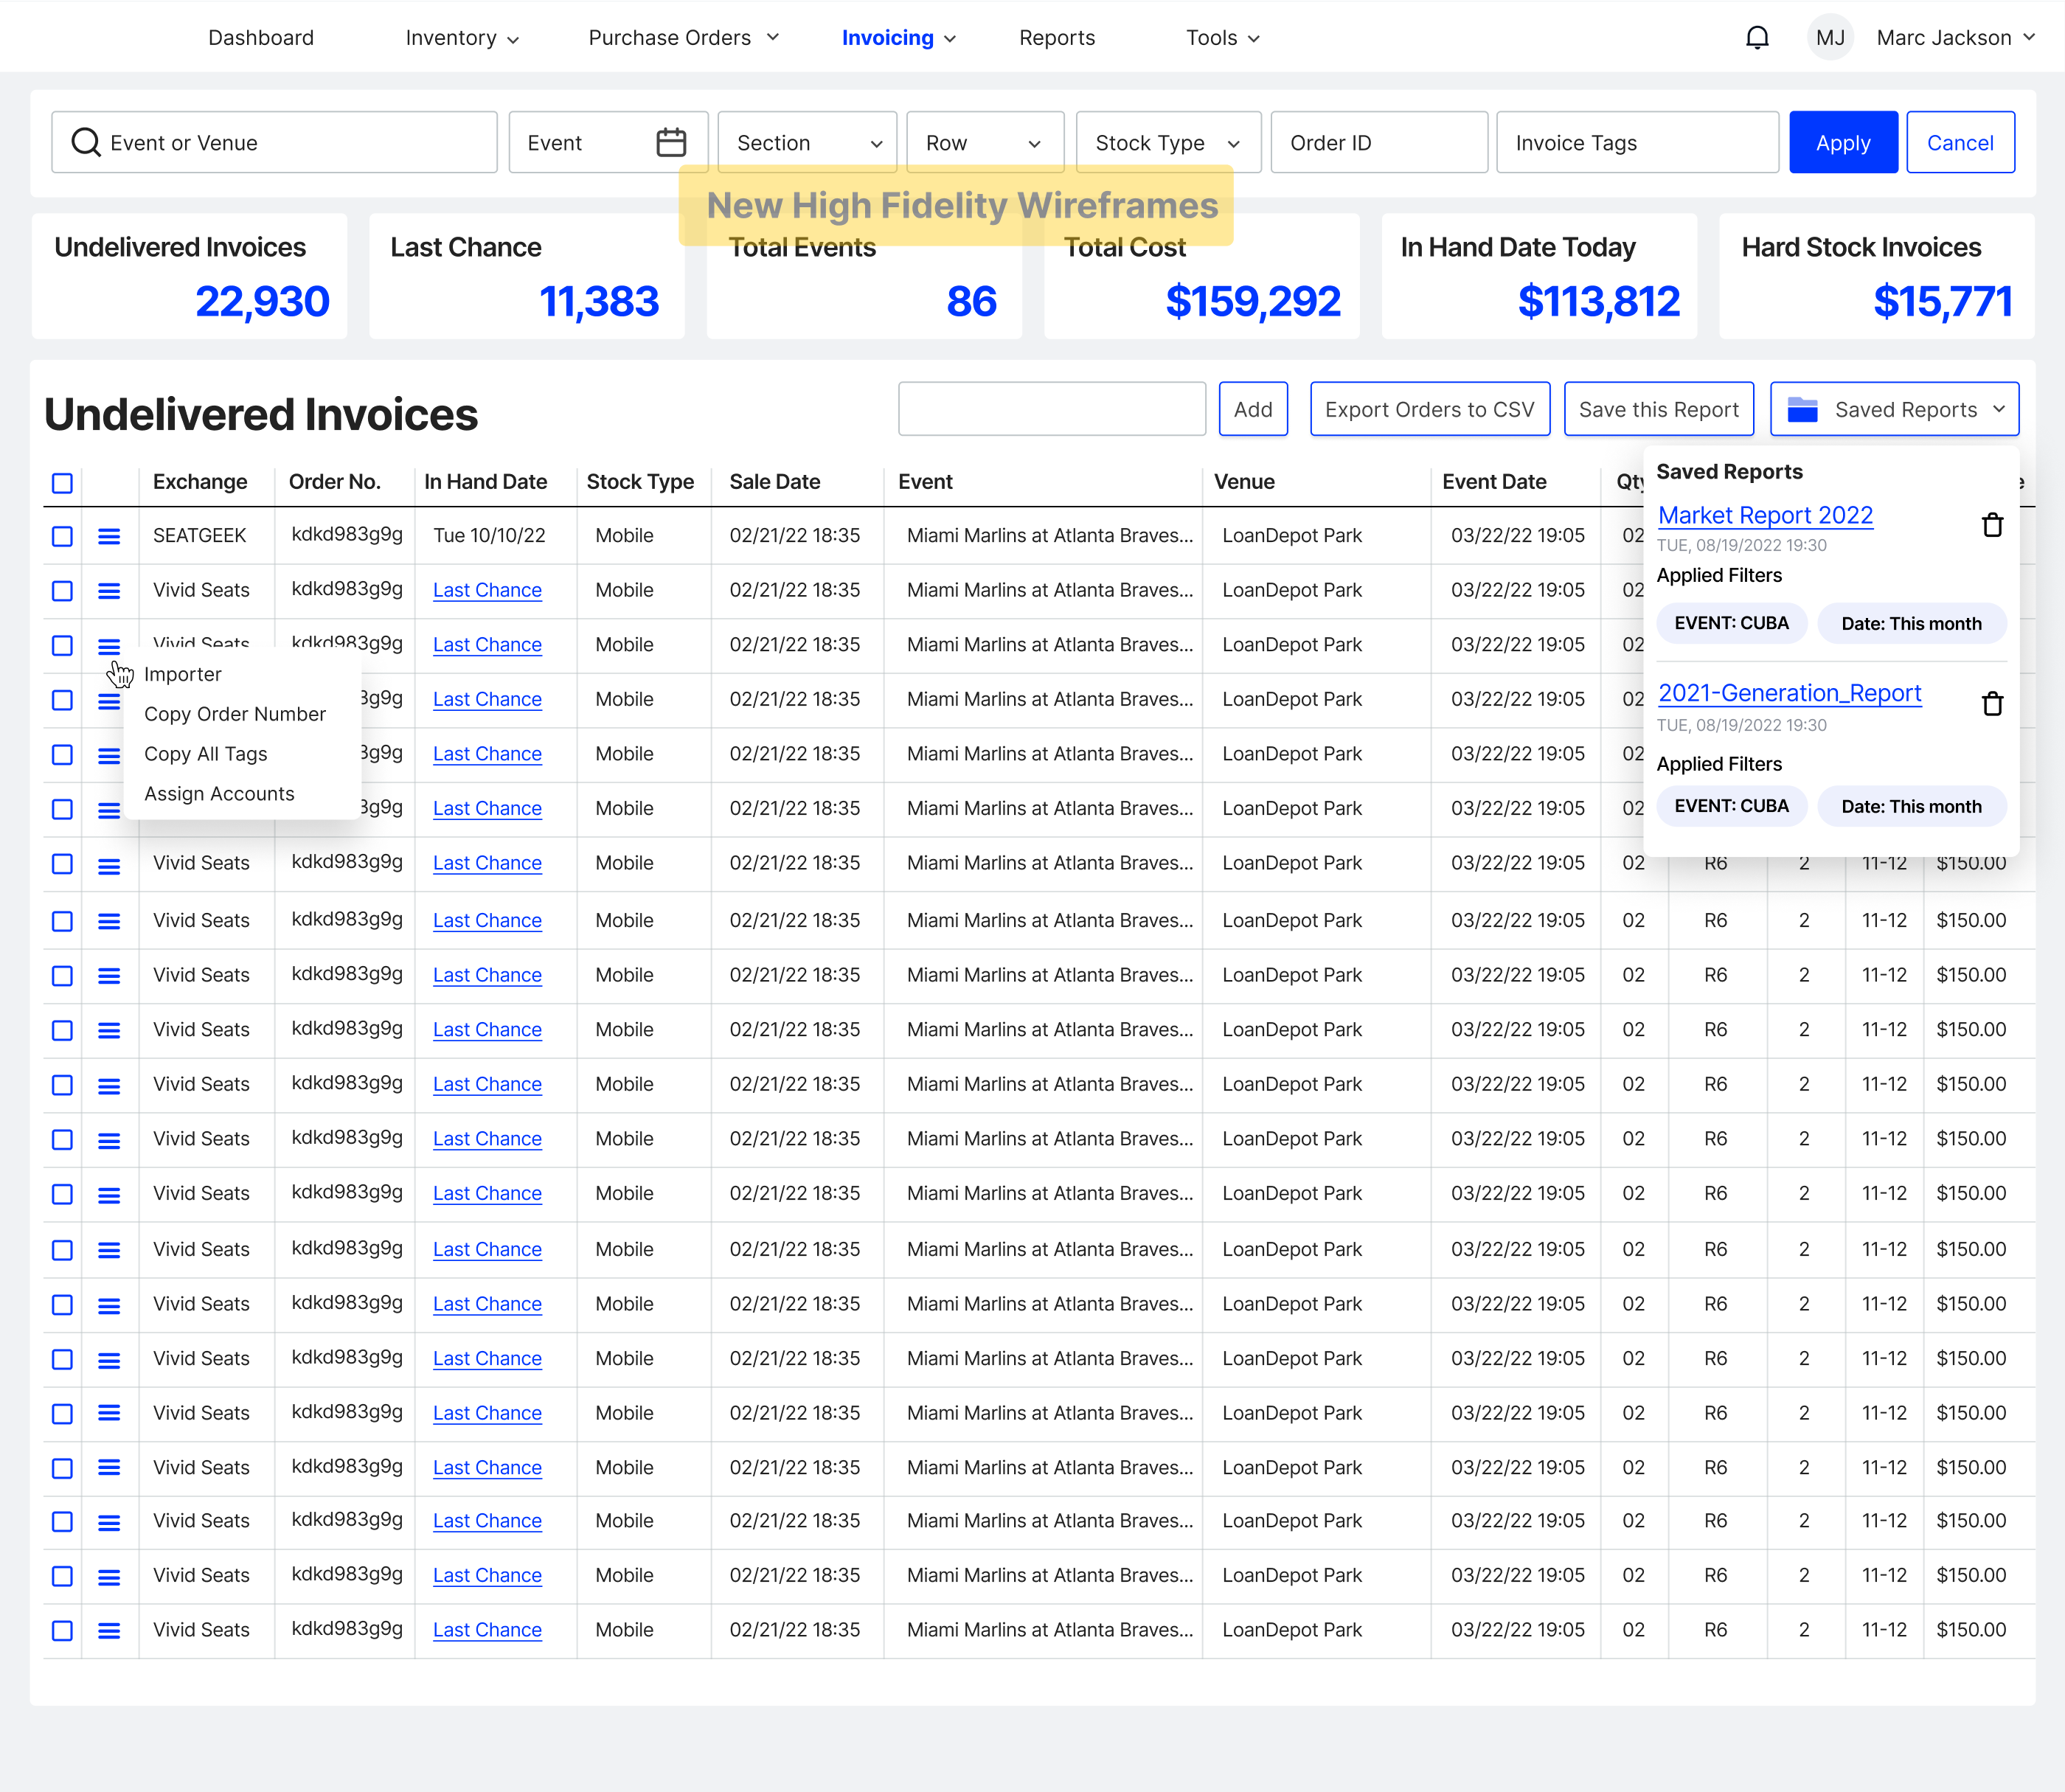Image resolution: width=2065 pixels, height=1792 pixels.
Task: Open the SEATGEEK row hamburger menu
Action: tap(109, 536)
